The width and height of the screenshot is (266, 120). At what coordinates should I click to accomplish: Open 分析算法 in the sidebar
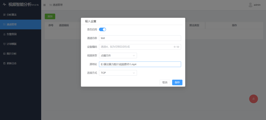21,15
